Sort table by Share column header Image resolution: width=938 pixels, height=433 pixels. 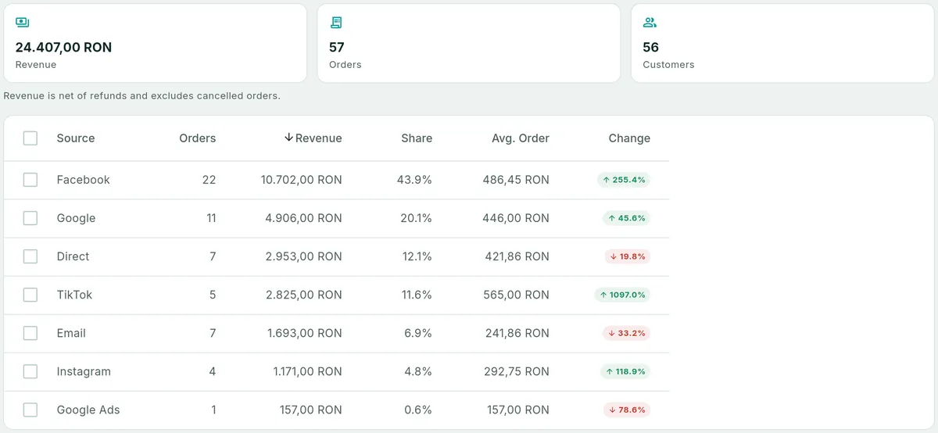point(417,138)
